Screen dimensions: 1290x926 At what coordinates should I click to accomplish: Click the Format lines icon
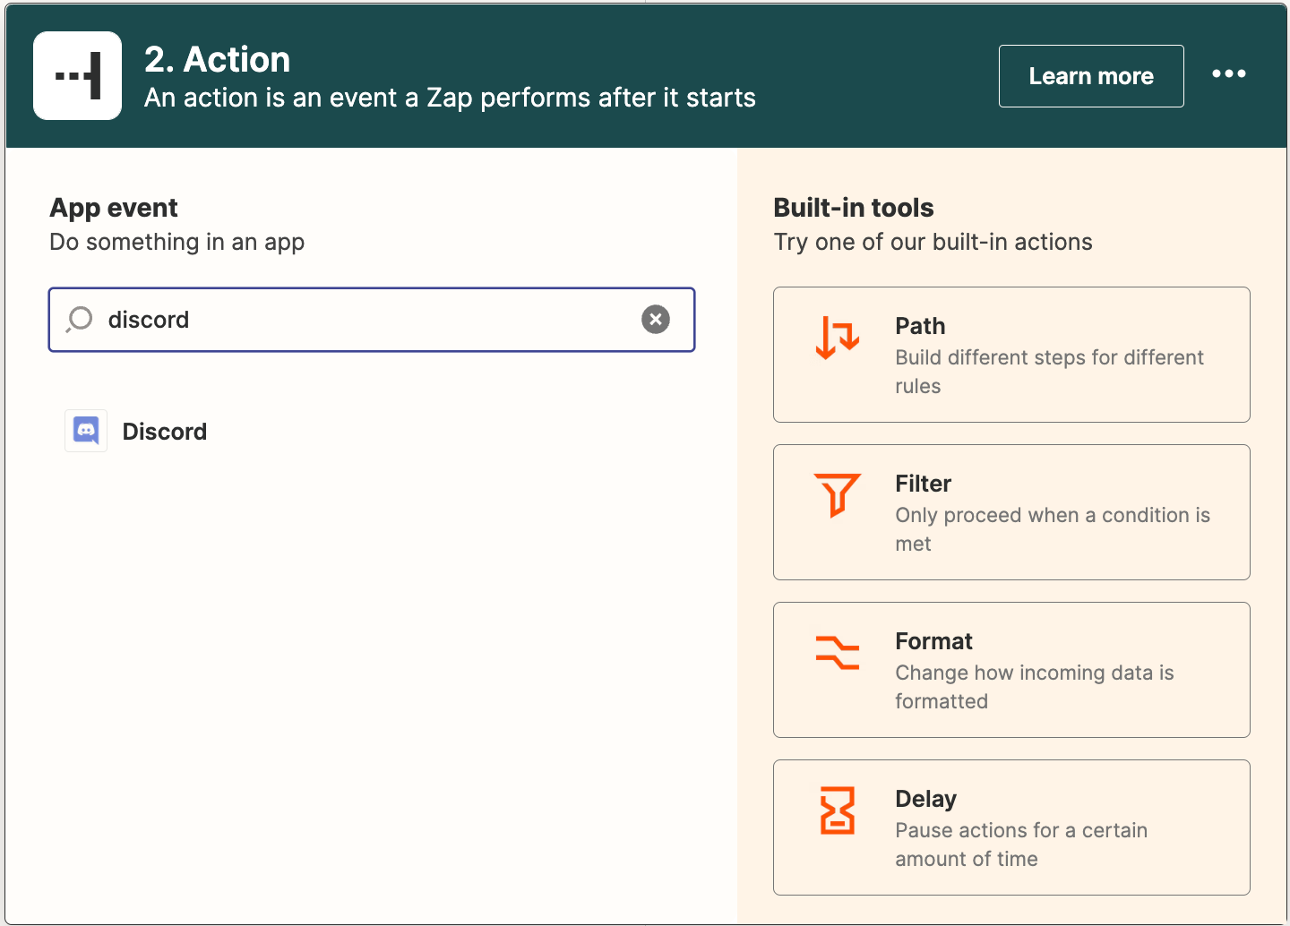(x=838, y=653)
